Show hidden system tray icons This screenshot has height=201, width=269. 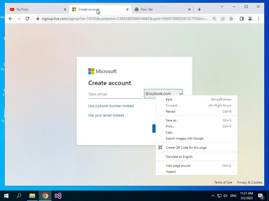point(213,196)
